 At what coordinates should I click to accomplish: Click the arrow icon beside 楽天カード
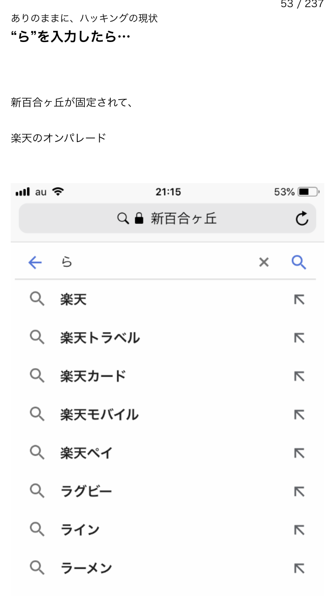pos(299,376)
